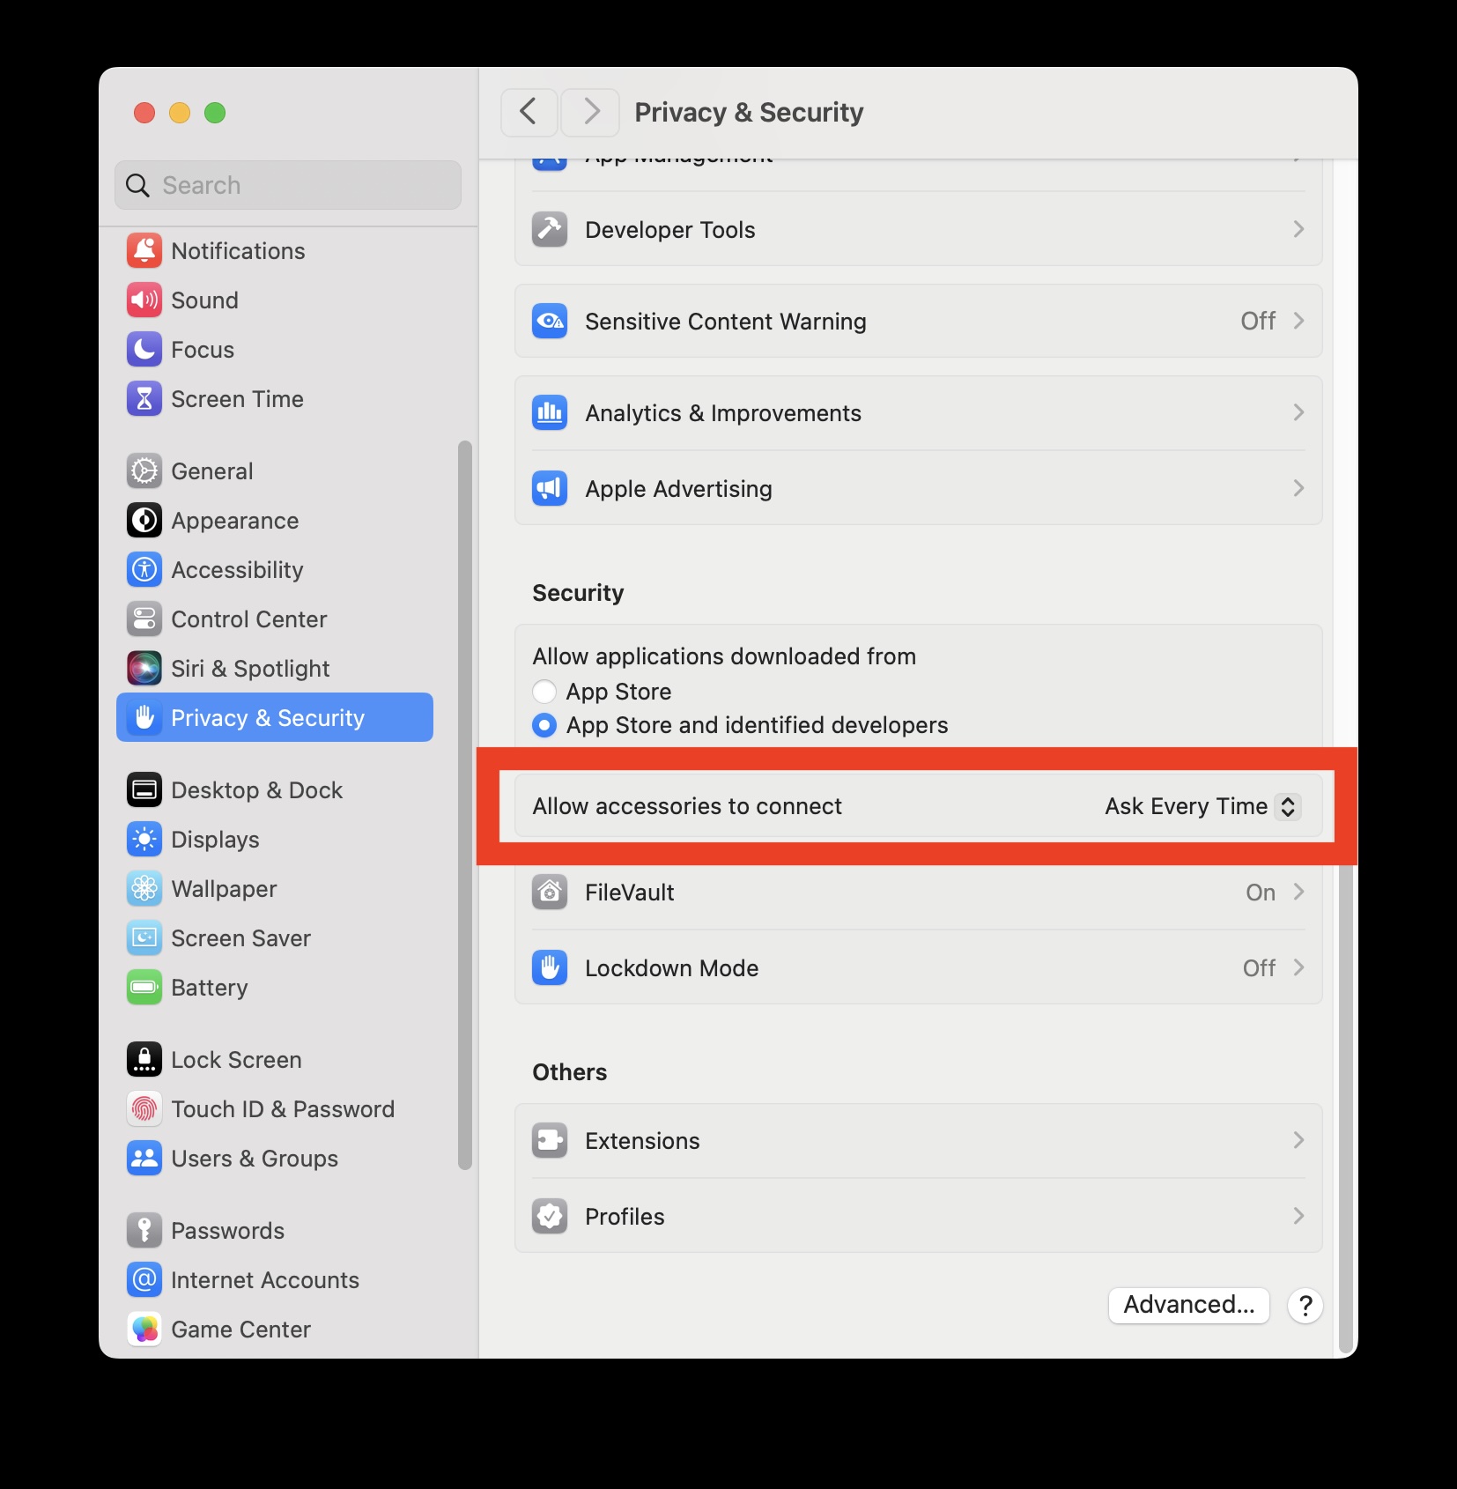Open Screen Time via hourglass icon
The height and width of the screenshot is (1489, 1457).
pos(144,398)
